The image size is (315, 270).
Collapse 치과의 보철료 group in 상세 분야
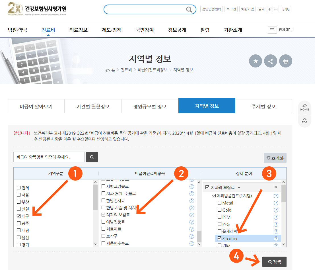coord(239,187)
